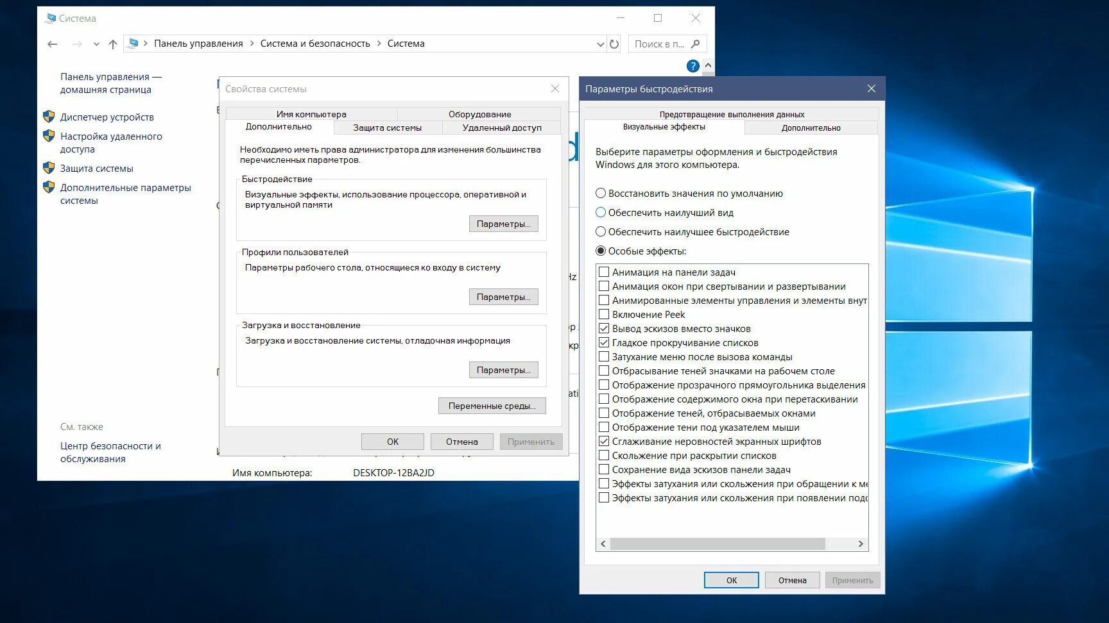This screenshot has height=623, width=1109.
Task: Switch to 'Оборудование' tab
Action: tap(479, 114)
